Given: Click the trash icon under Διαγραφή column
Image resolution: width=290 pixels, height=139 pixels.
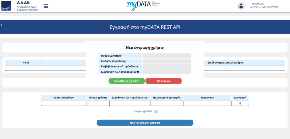Looking at the screenshot, I should (240, 103).
